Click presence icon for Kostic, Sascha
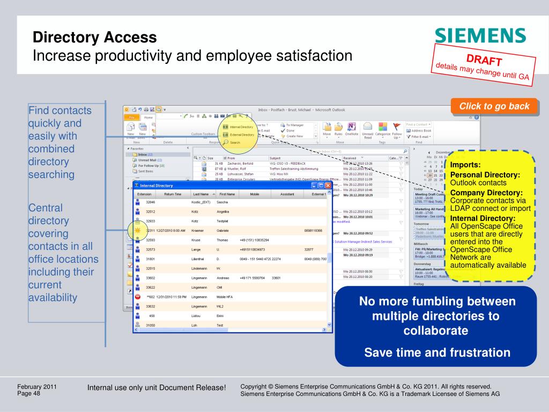 click(138, 202)
